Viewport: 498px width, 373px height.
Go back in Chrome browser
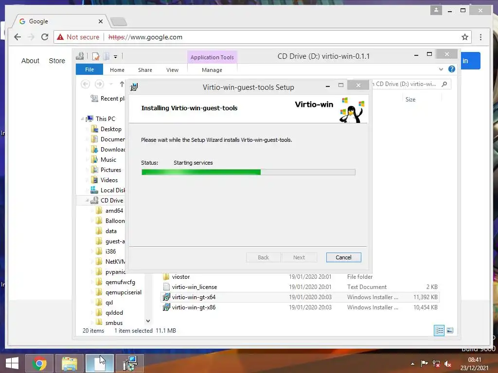tap(18, 37)
